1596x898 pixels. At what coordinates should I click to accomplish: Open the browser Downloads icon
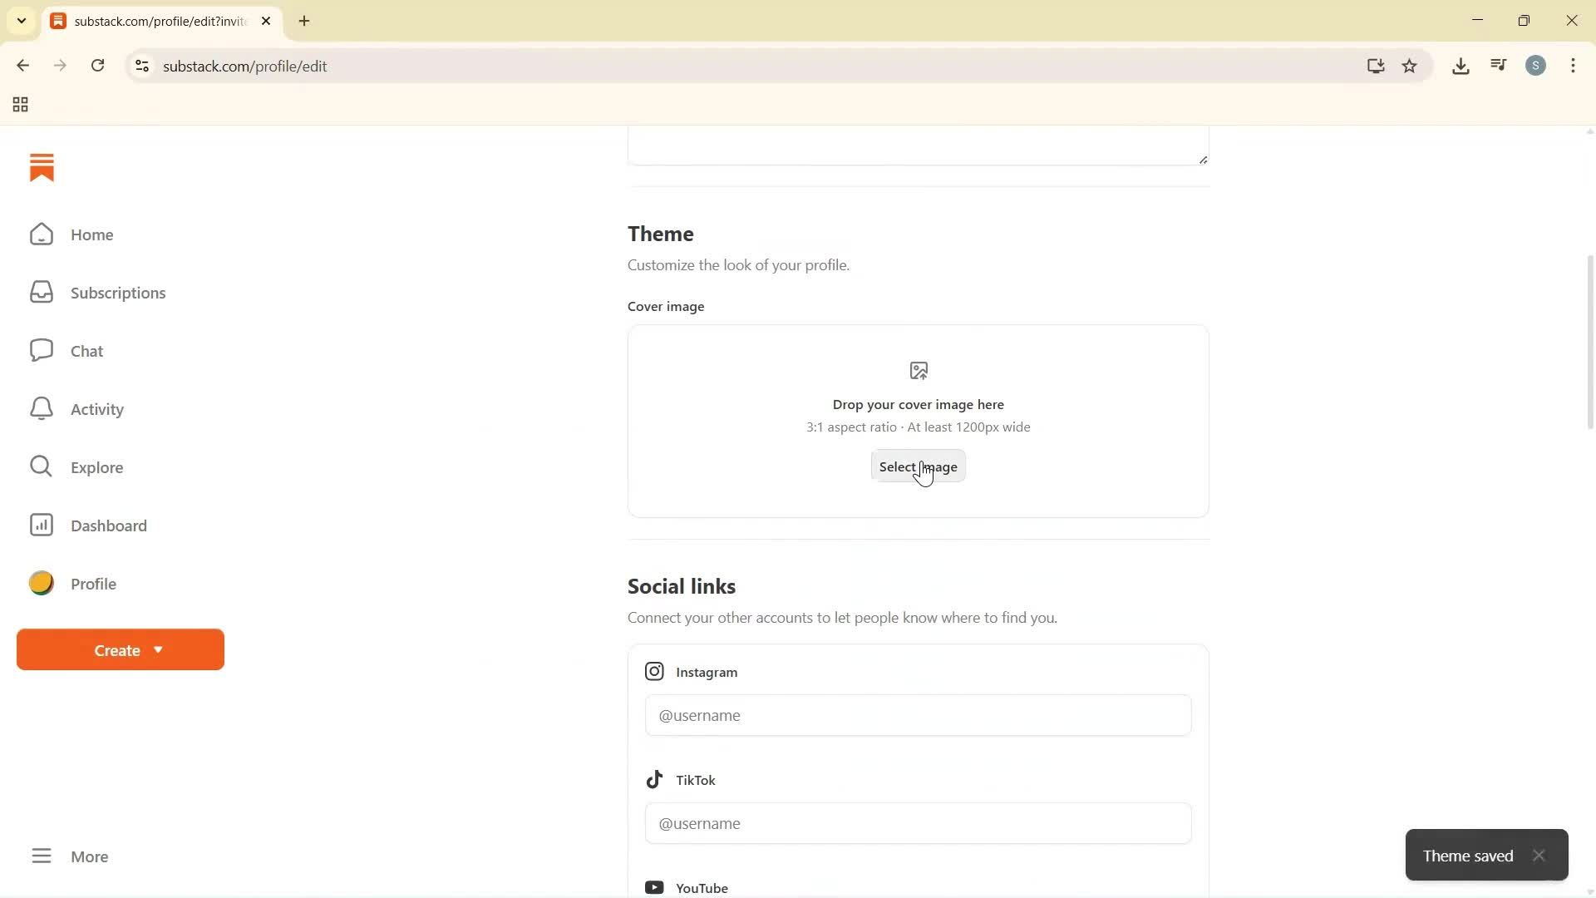pos(1461,66)
